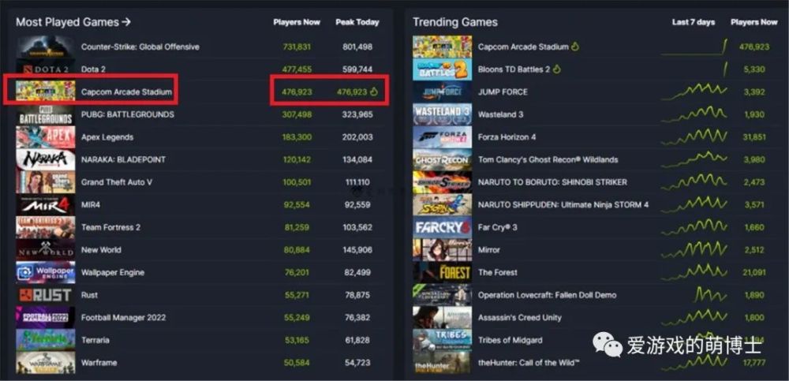Screen dimensions: 789x381
Task: Open the MIR4 logo thumbnail
Action: point(45,205)
